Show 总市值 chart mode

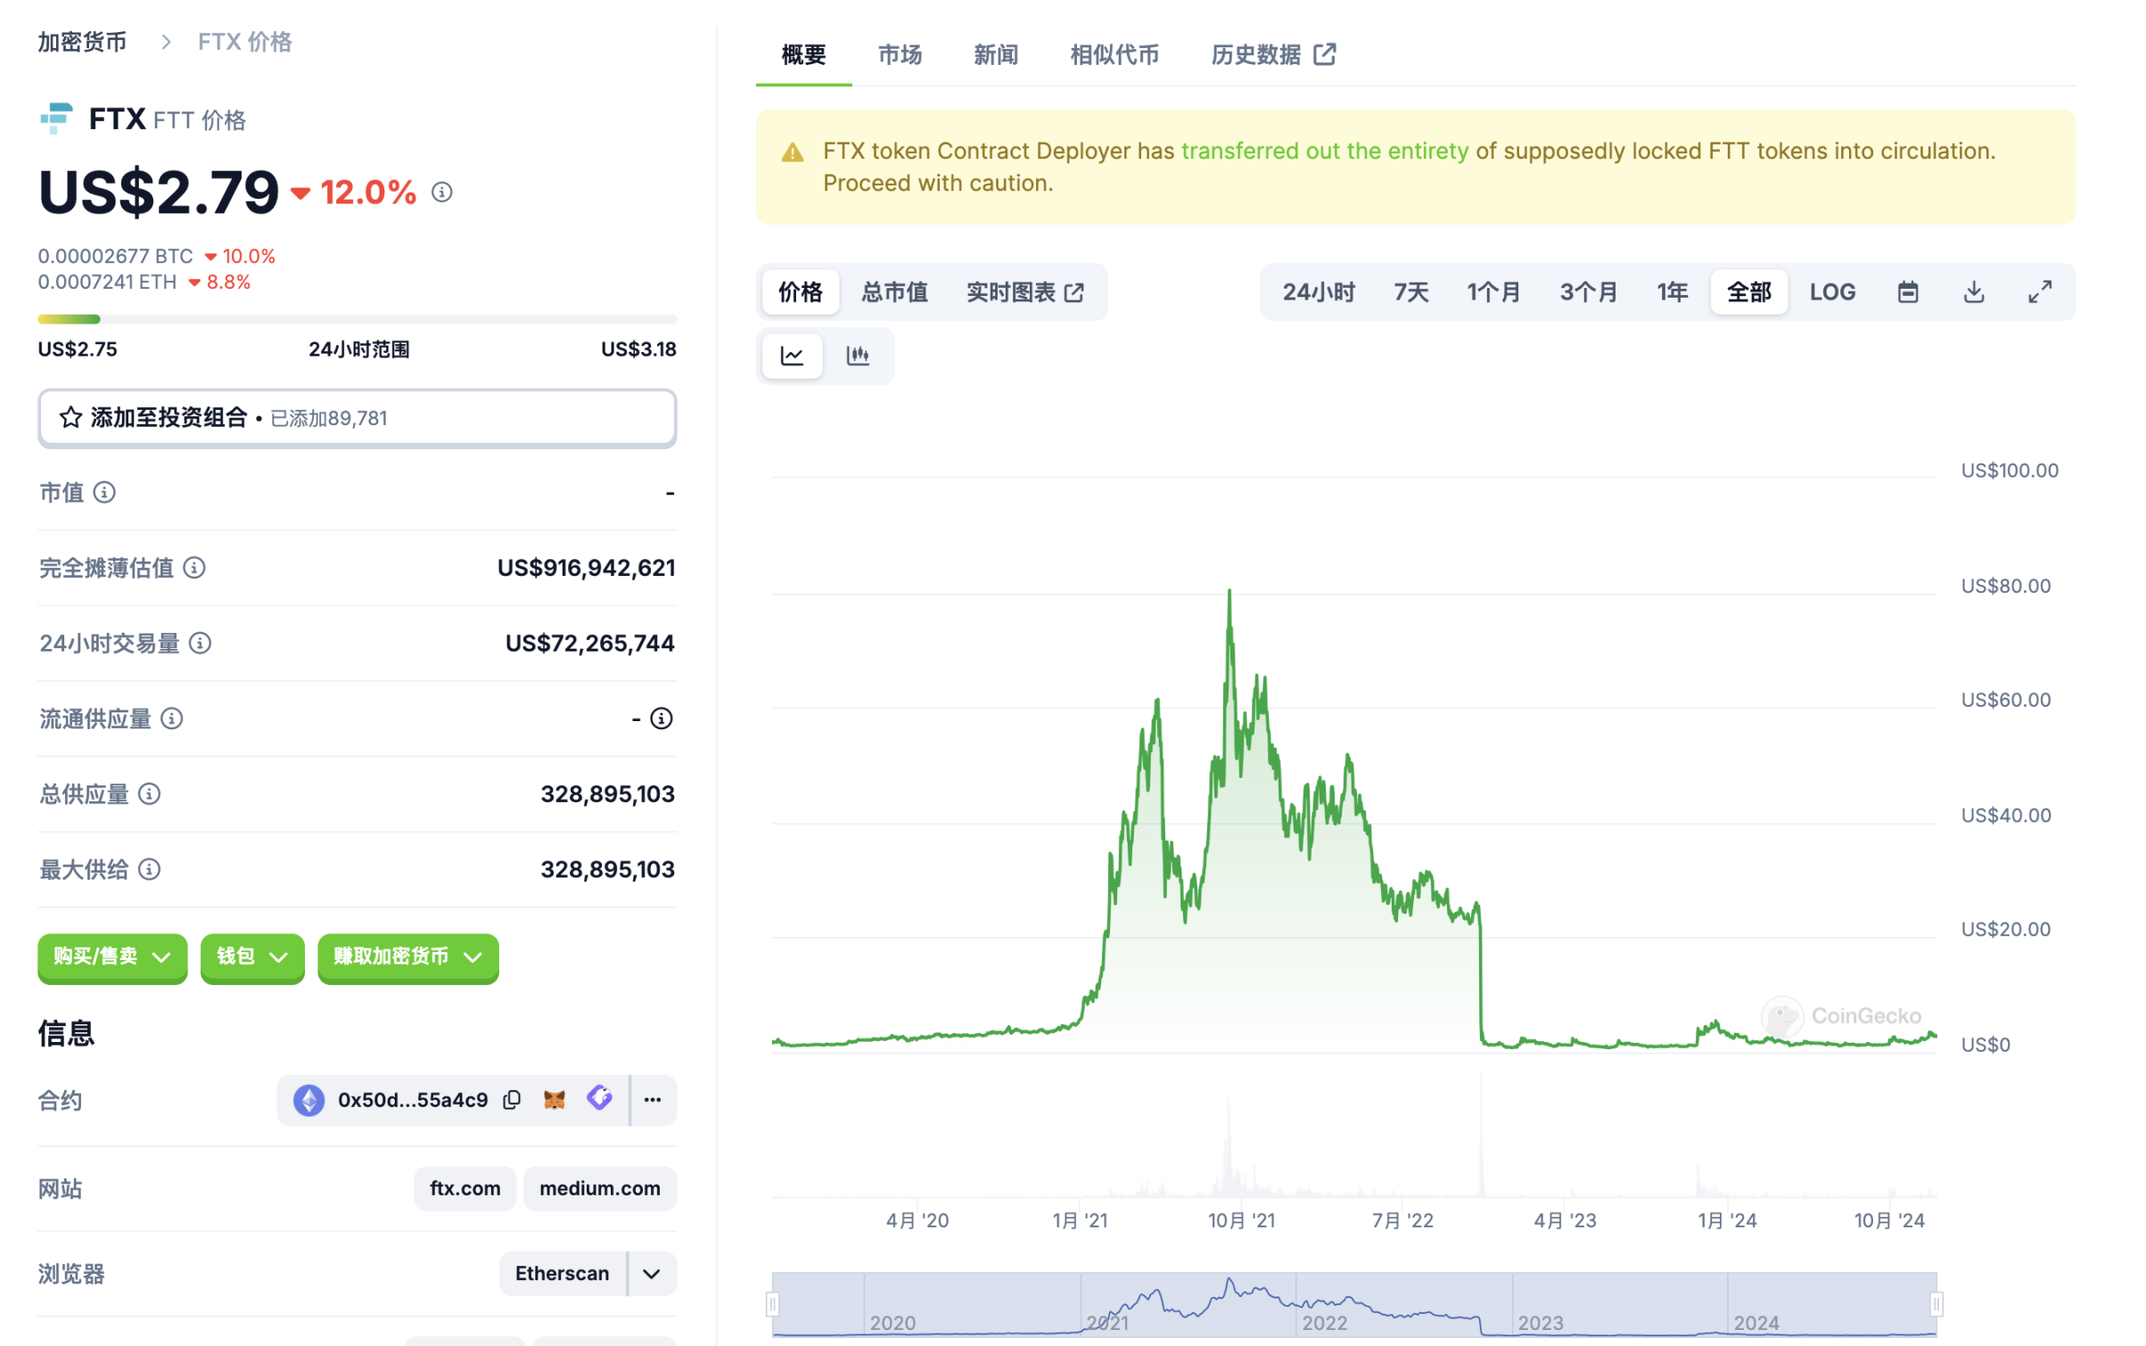[894, 291]
